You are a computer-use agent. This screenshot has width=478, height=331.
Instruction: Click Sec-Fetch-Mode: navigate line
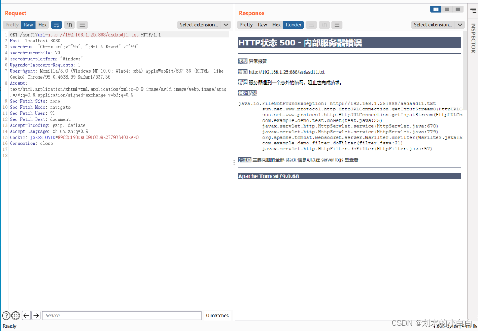(x=40, y=107)
